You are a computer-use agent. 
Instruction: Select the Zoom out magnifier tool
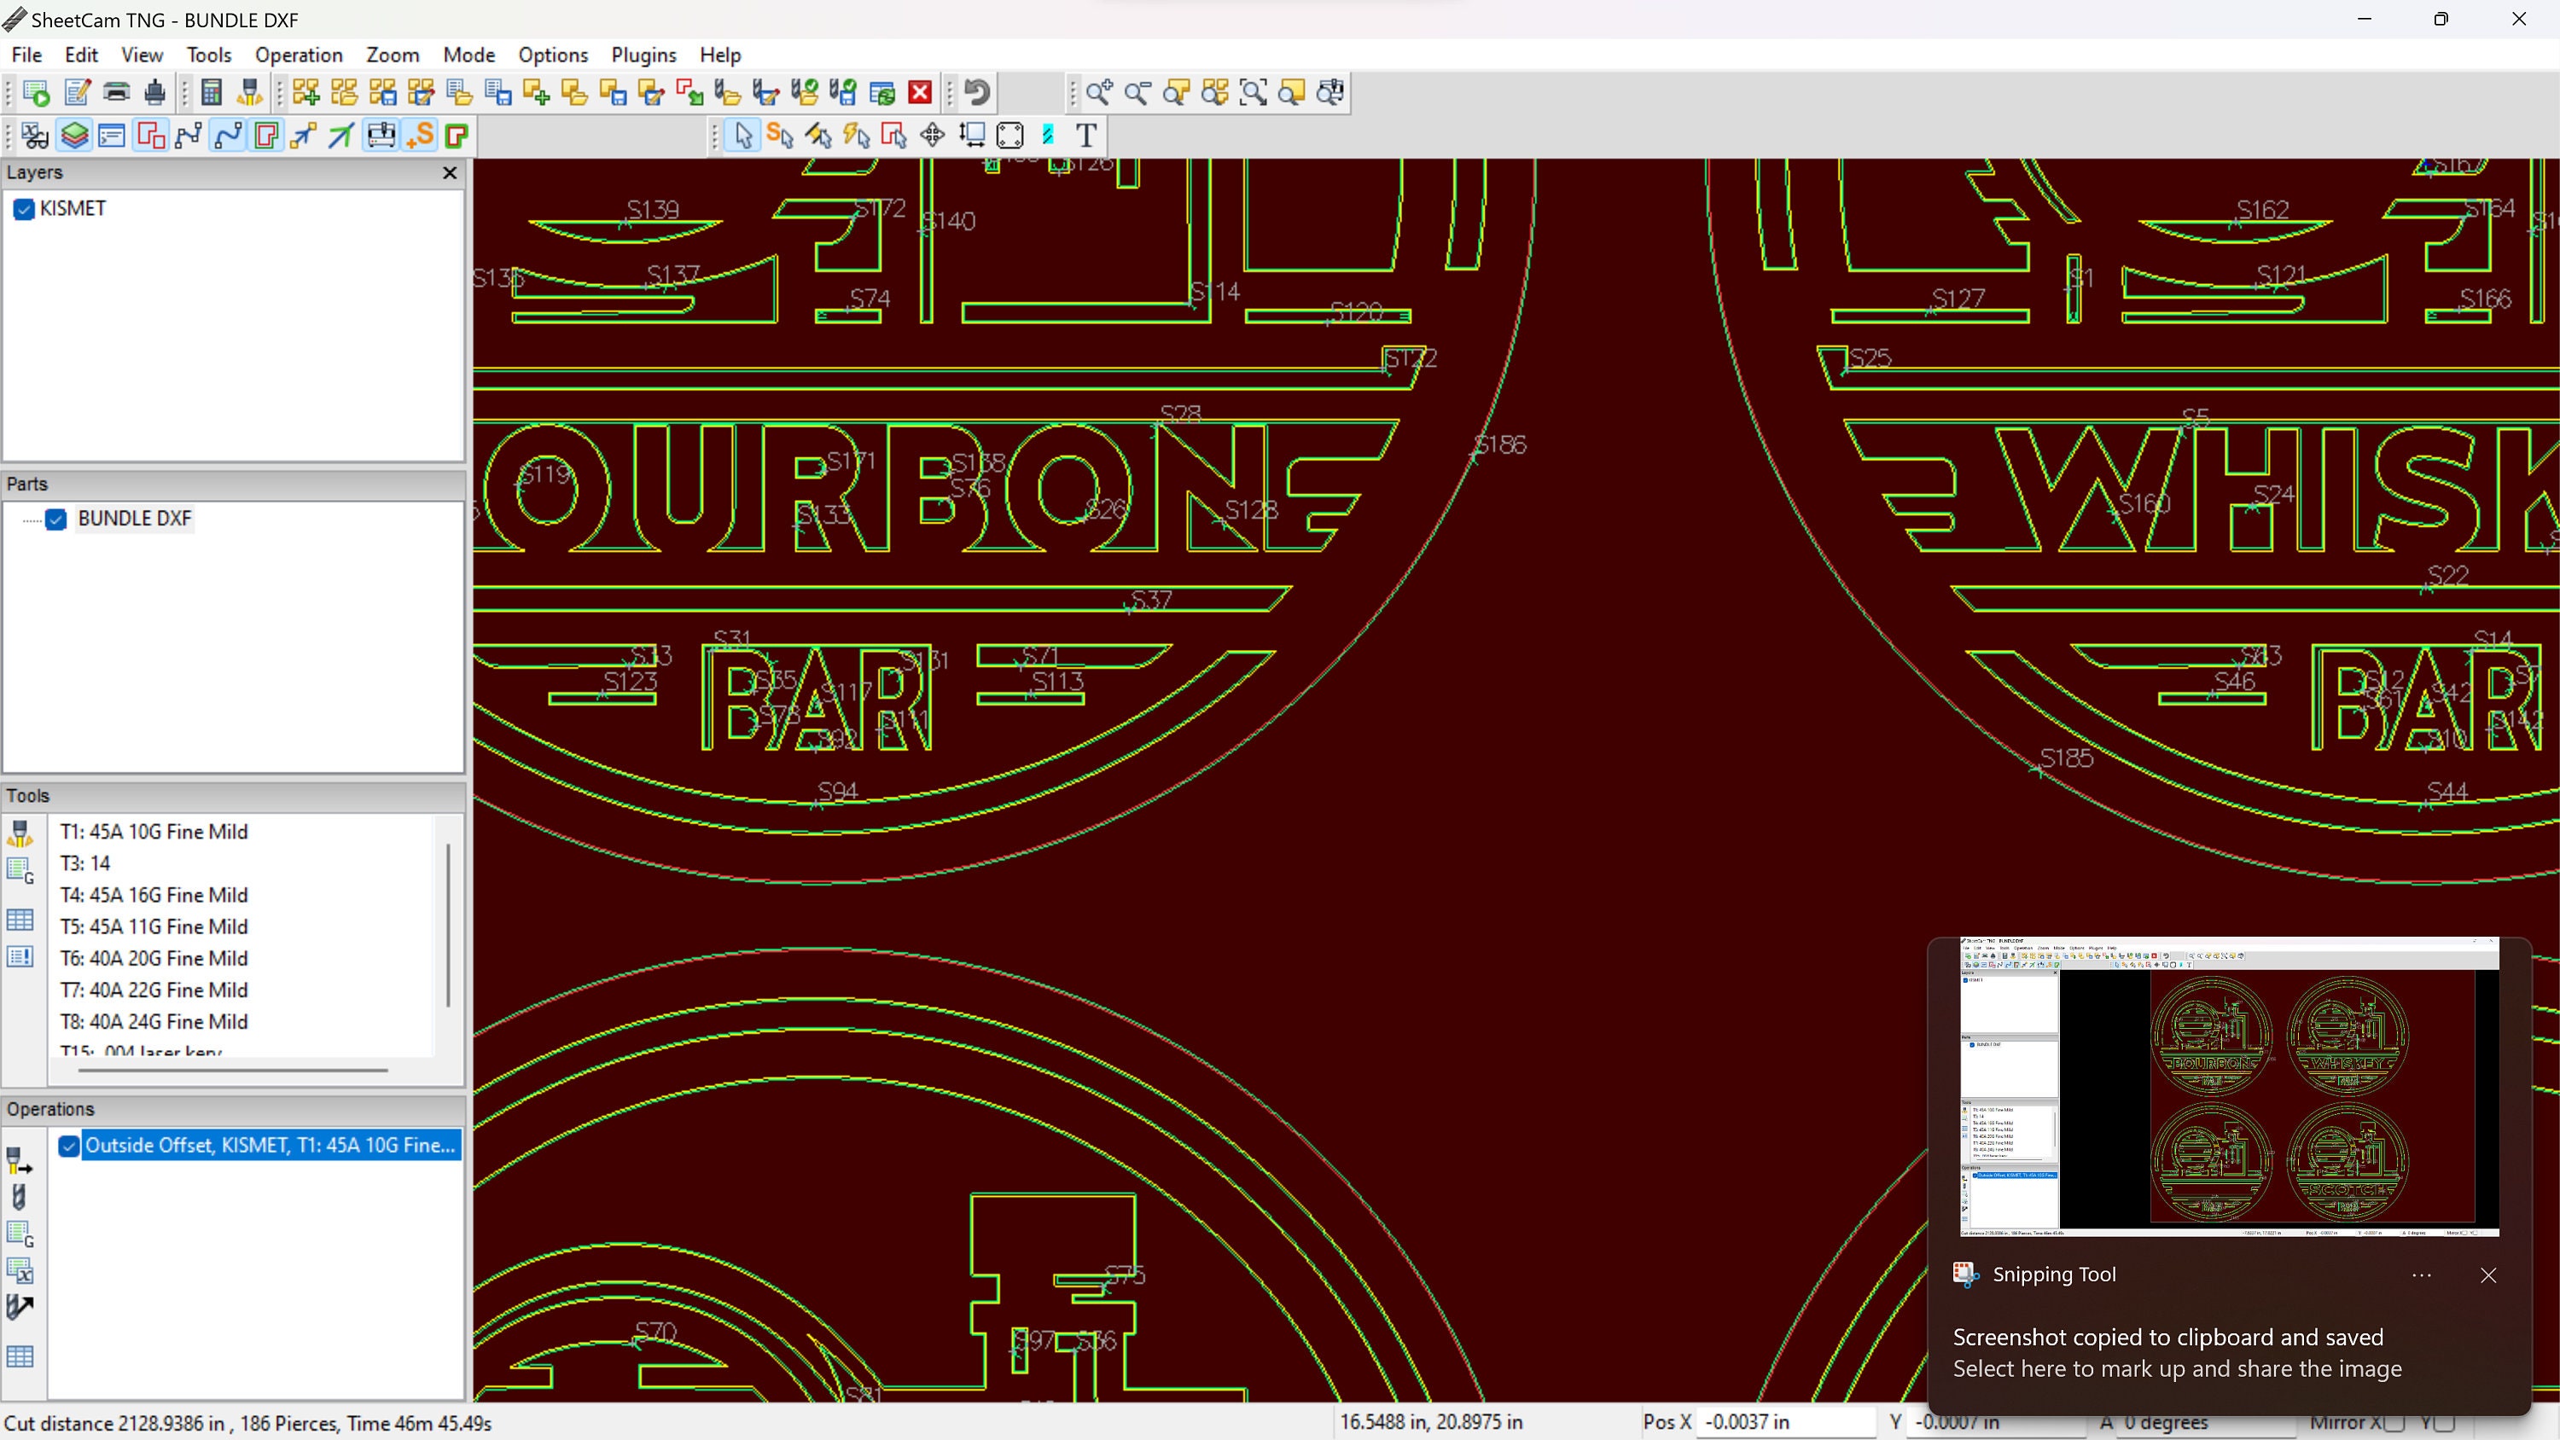[1137, 92]
